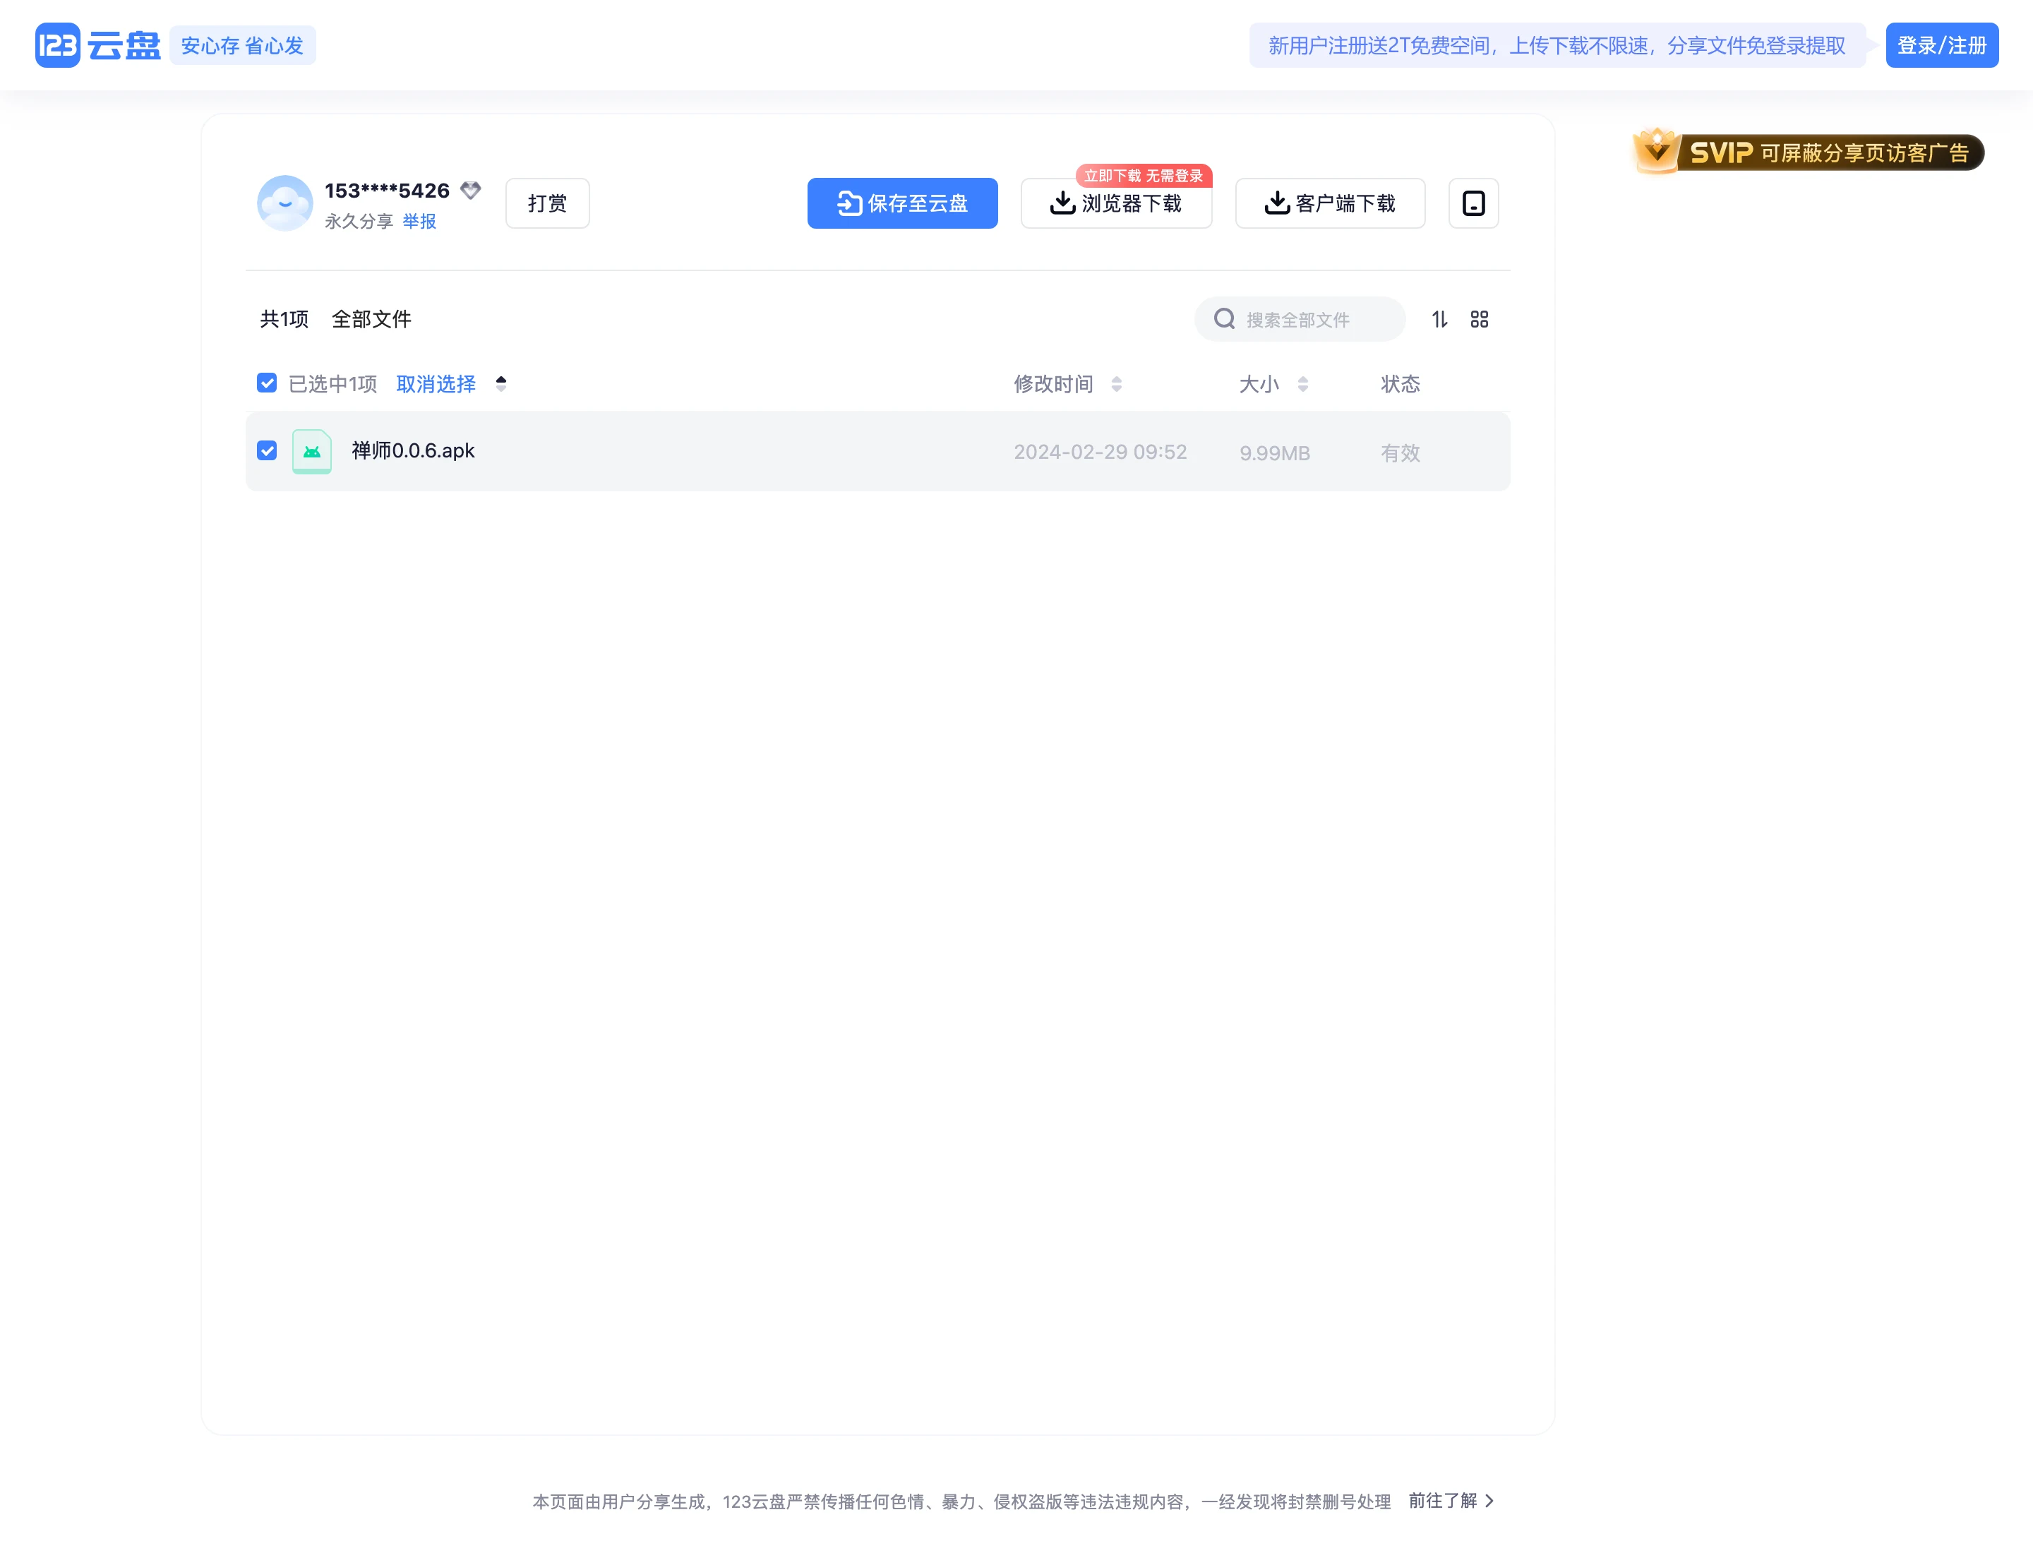Uncheck the 禅师0.0.6.apk checkbox
This screenshot has width=2033, height=1553.
[x=267, y=450]
